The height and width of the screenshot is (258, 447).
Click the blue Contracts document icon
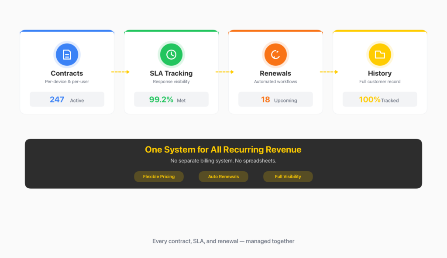[67, 54]
